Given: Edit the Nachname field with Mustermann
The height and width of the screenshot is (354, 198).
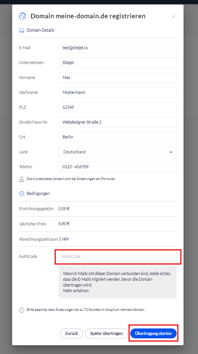Looking at the screenshot, I should 118,93.
